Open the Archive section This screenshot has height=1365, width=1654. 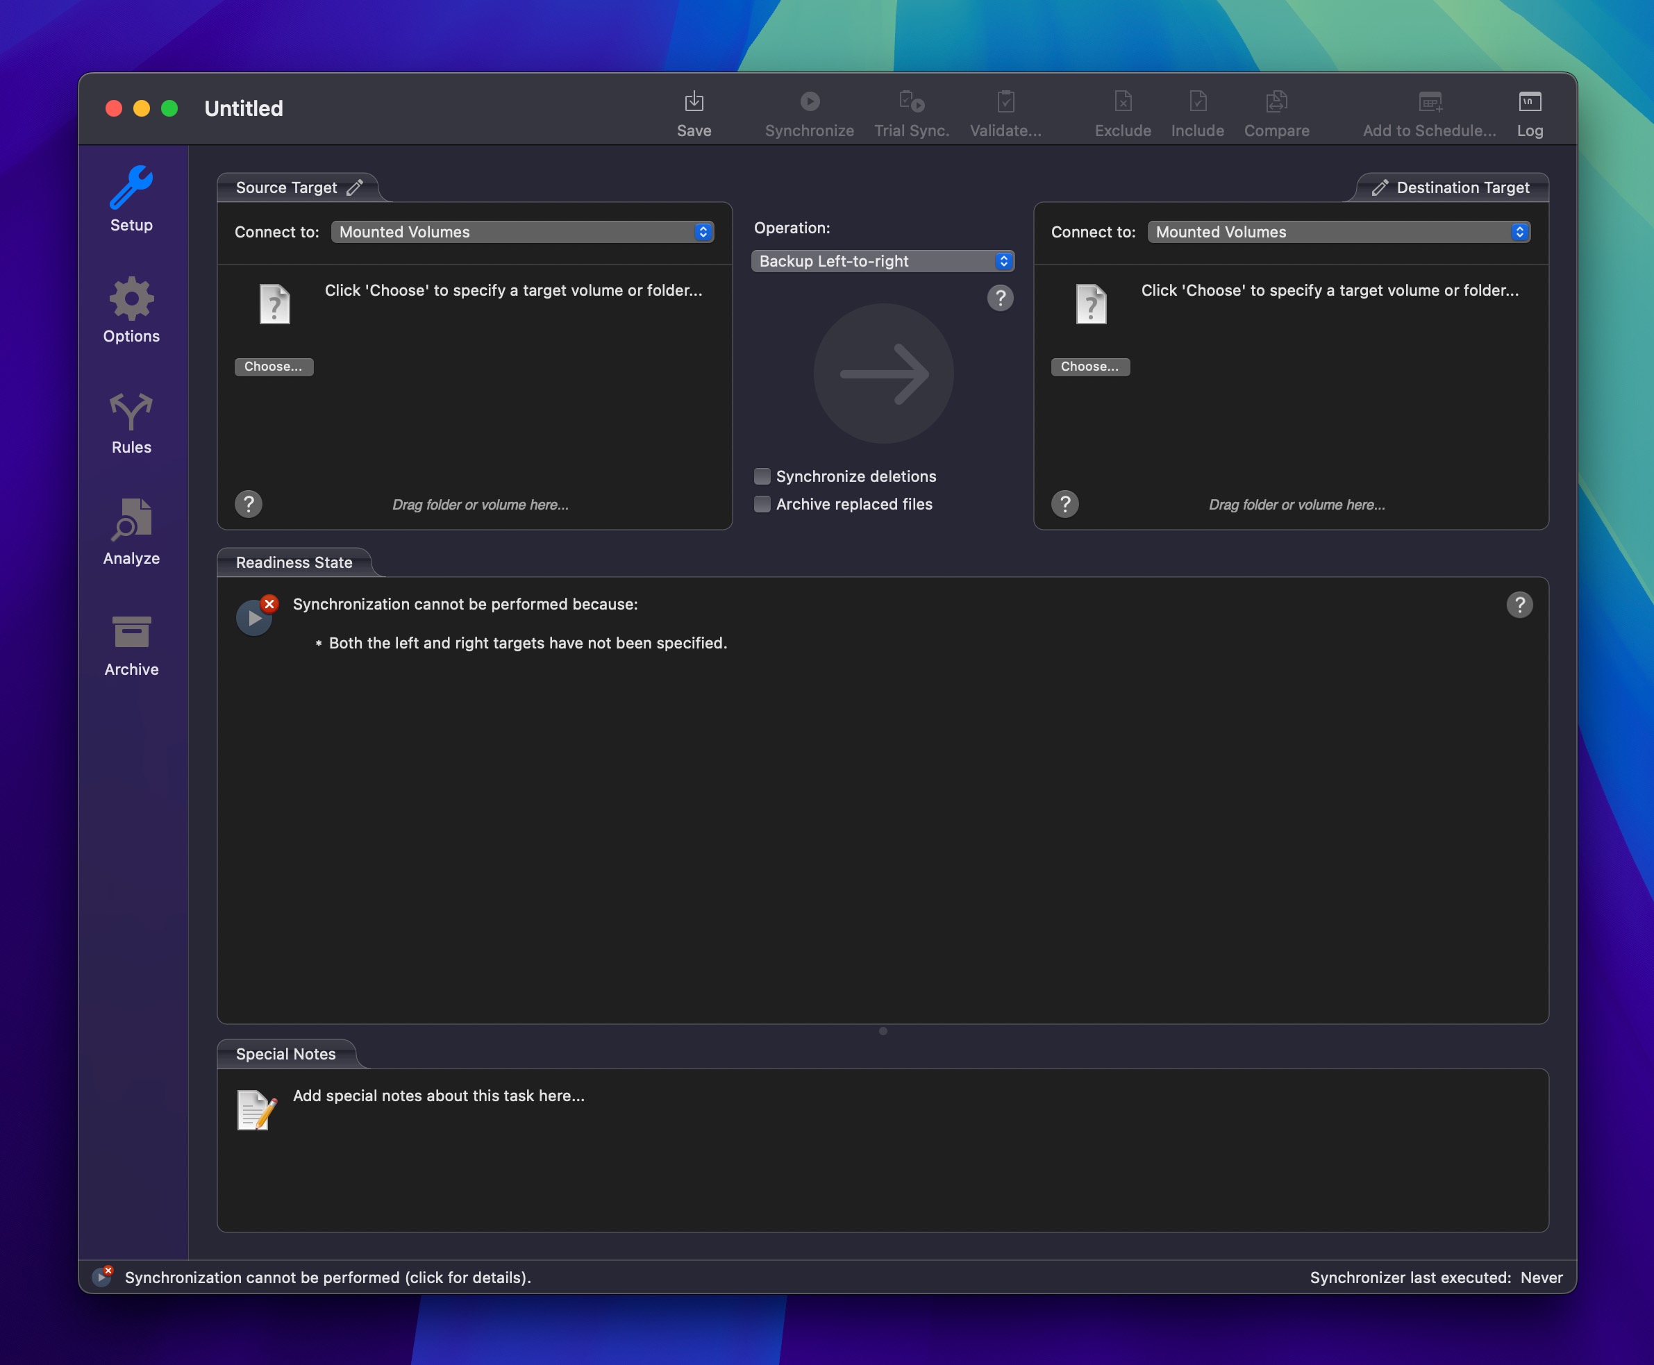[x=131, y=643]
